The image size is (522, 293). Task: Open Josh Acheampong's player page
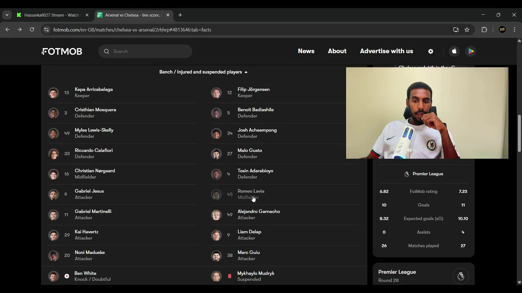pyautogui.click(x=285, y=133)
